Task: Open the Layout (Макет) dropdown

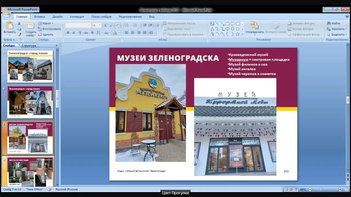Action: (x=46, y=23)
